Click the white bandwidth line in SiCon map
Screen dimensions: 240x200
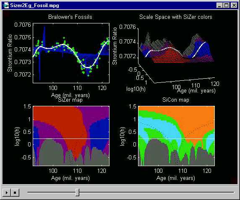point(177,138)
